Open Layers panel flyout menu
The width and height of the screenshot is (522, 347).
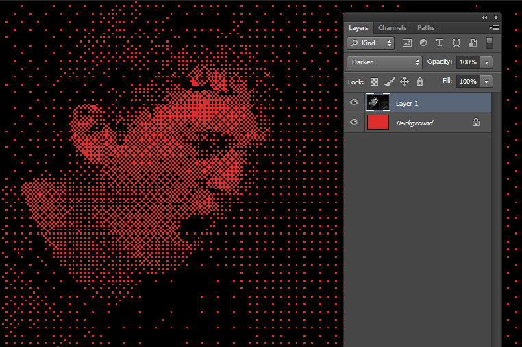[x=494, y=27]
